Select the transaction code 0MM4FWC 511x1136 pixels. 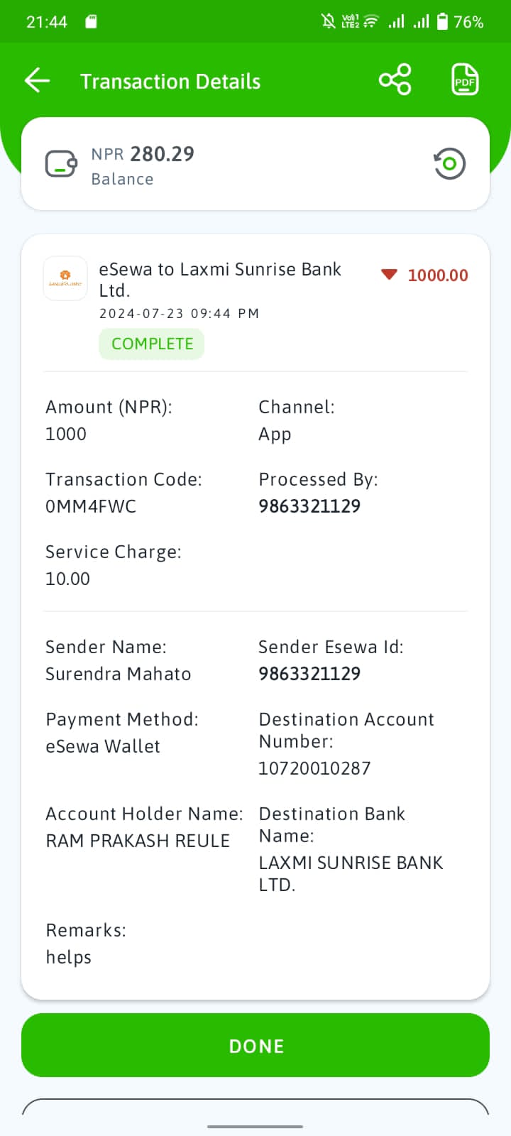pyautogui.click(x=91, y=506)
